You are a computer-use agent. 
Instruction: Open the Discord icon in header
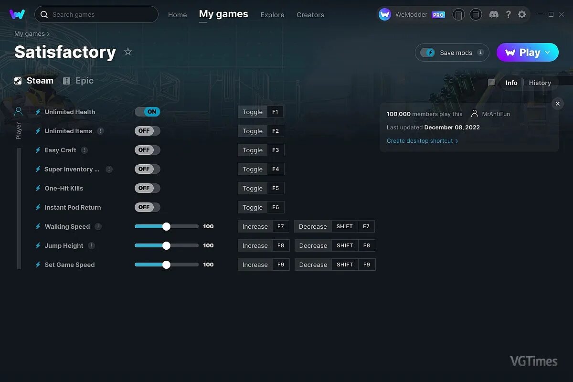pos(494,14)
